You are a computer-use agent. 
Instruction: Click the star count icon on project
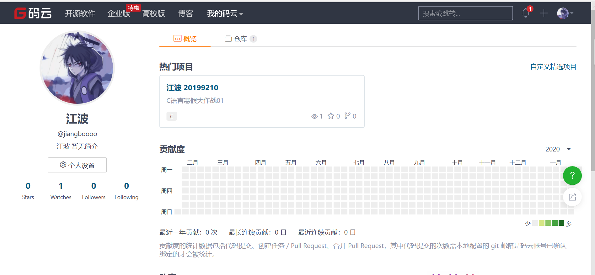click(x=331, y=116)
